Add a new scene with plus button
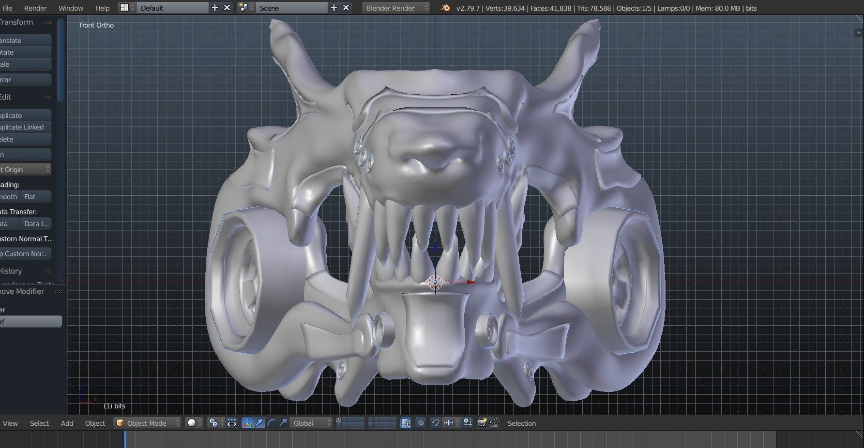 coord(333,8)
